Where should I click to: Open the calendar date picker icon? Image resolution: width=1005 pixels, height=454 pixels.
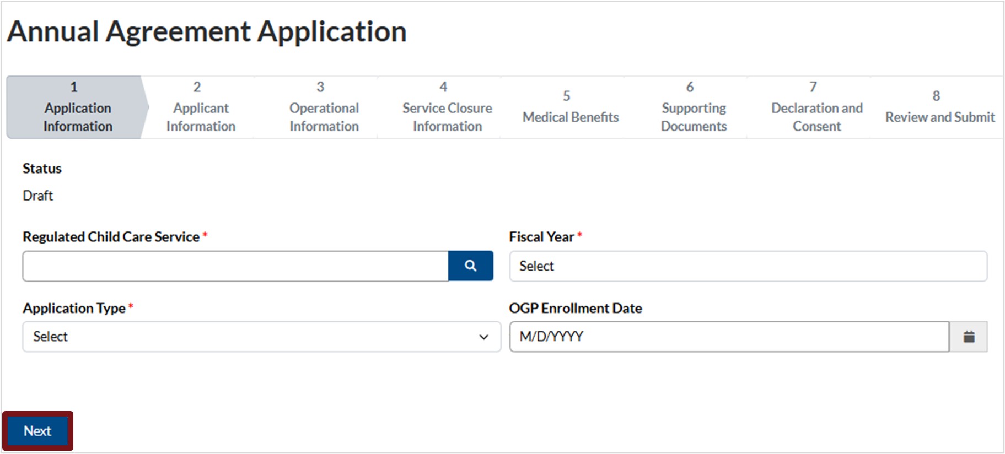pyautogui.click(x=969, y=337)
